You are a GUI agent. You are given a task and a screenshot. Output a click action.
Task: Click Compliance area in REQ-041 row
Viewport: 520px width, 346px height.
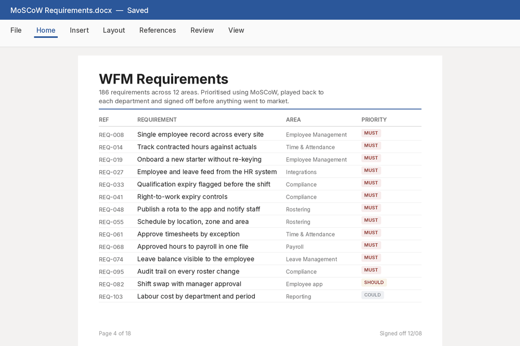pos(301,197)
